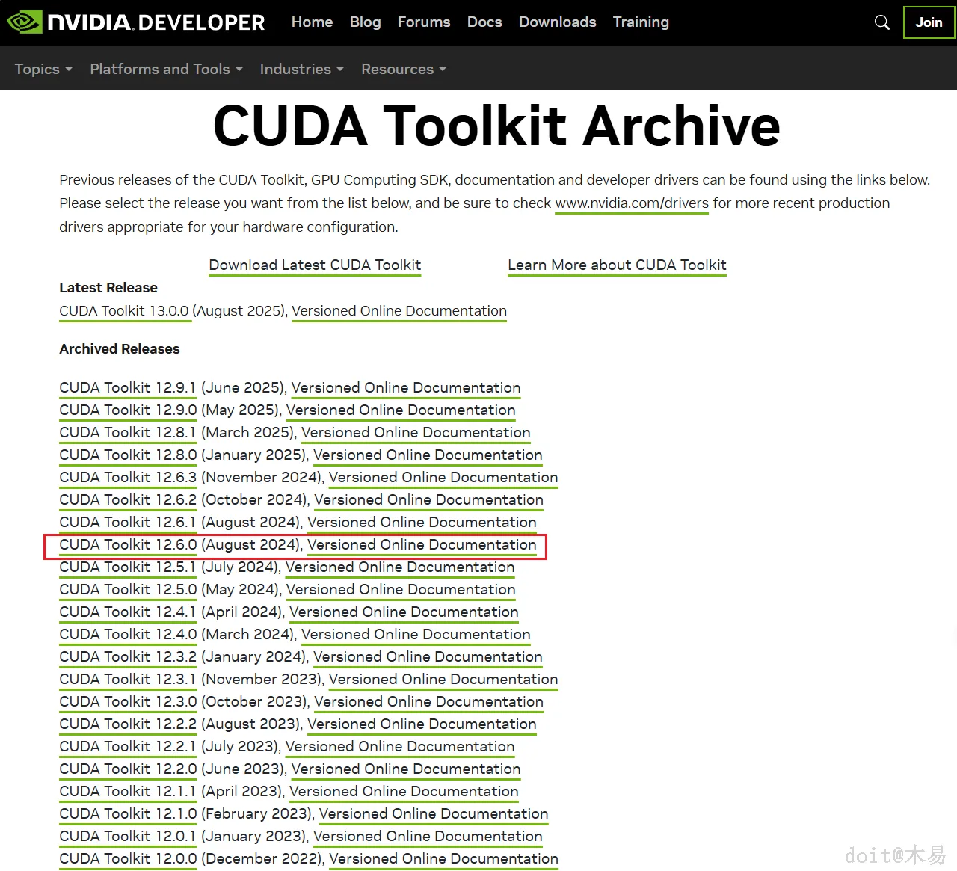This screenshot has width=957, height=871.
Task: Open CUDA Toolkit 12.1.1 link
Action: (x=128, y=792)
